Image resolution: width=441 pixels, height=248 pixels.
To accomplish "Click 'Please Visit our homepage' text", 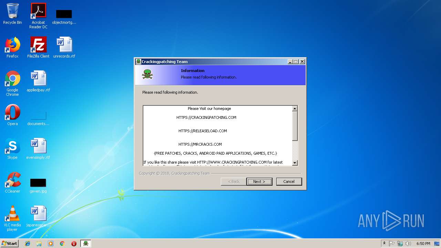I will pyautogui.click(x=209, y=108).
